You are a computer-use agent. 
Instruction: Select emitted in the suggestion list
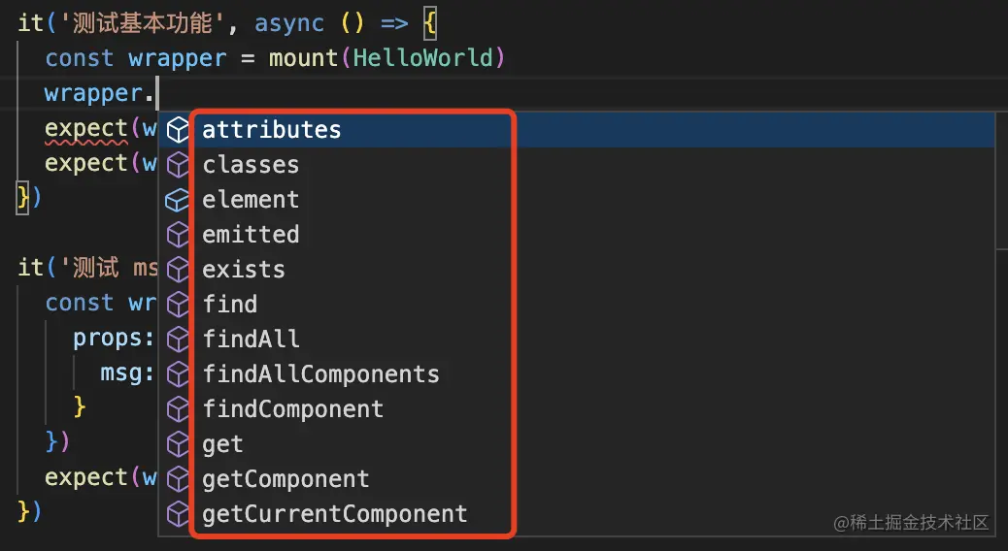click(x=576, y=235)
